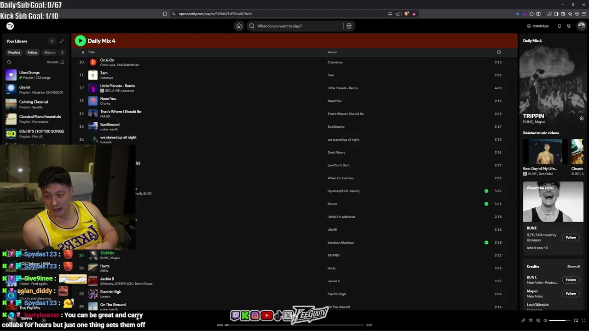Seek using the playback progress bar

point(294,325)
